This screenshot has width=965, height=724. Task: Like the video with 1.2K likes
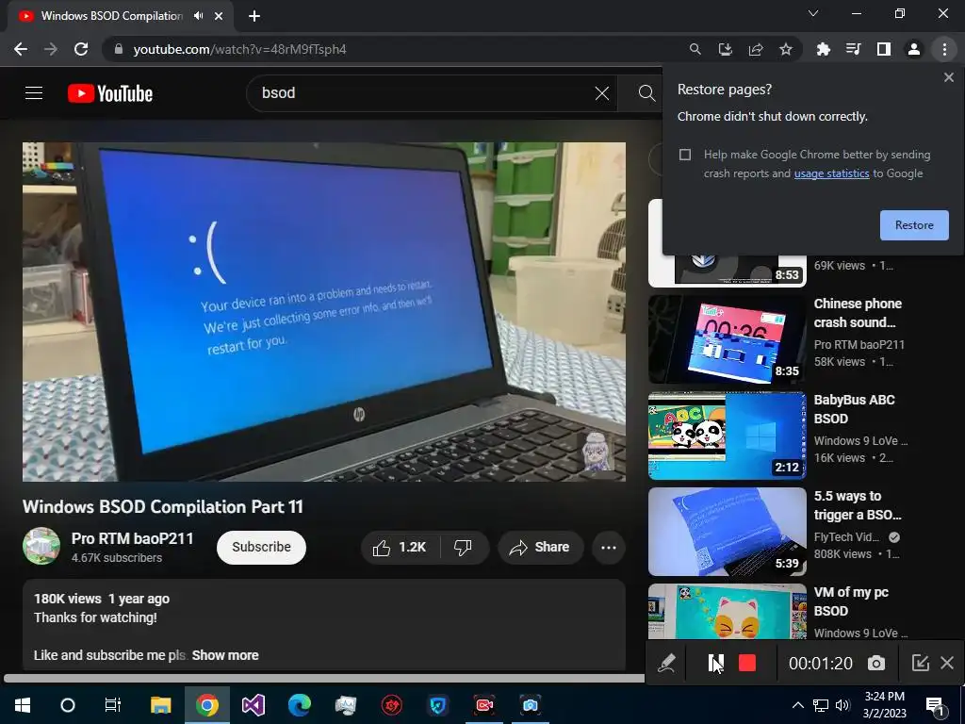coord(400,548)
